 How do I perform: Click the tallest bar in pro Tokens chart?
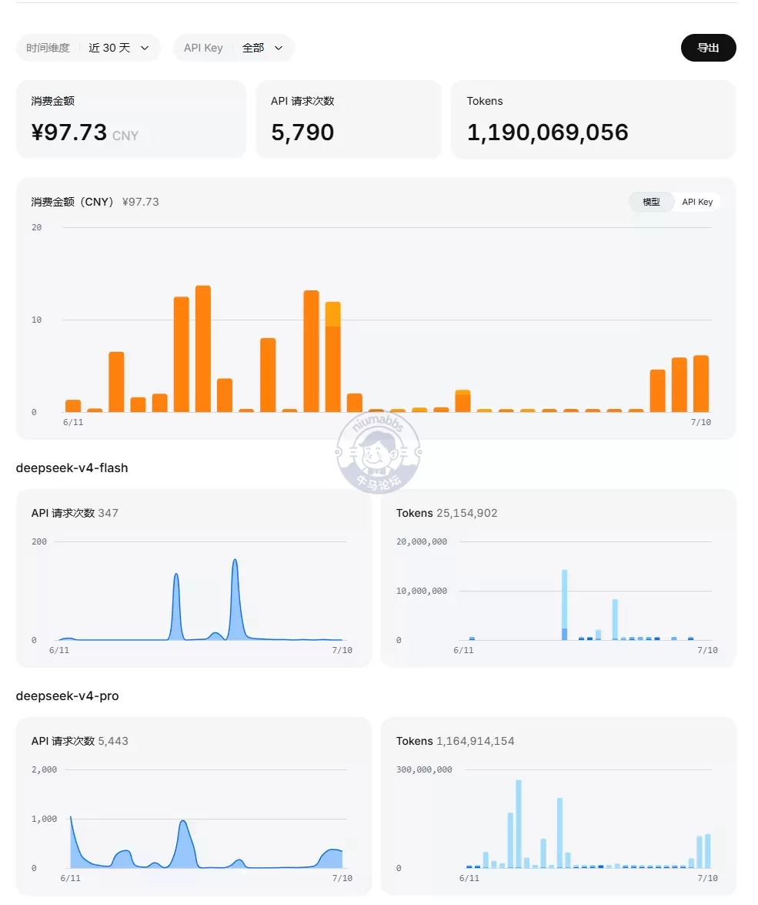pos(519,824)
